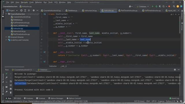Print the Run console output

11,89
